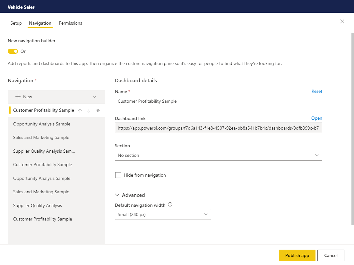This screenshot has width=354, height=265.
Task: Switch to the Permissions tab
Action: click(x=70, y=23)
